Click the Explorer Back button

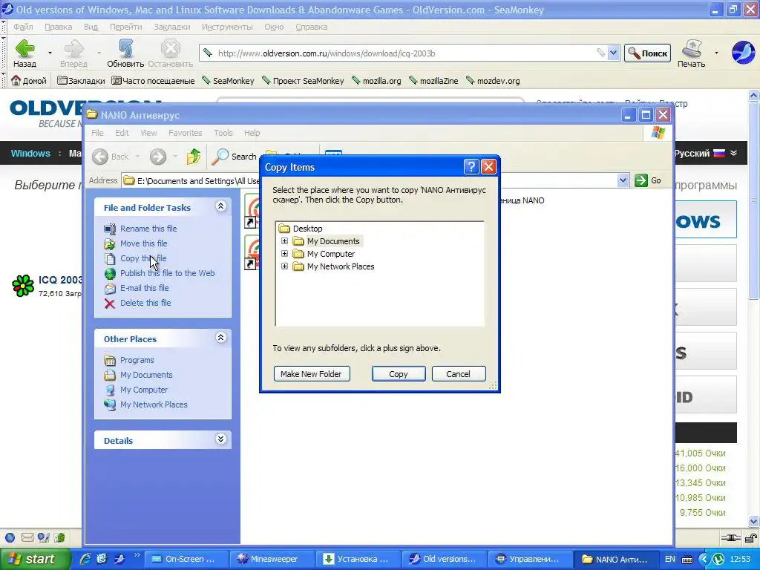coord(111,156)
